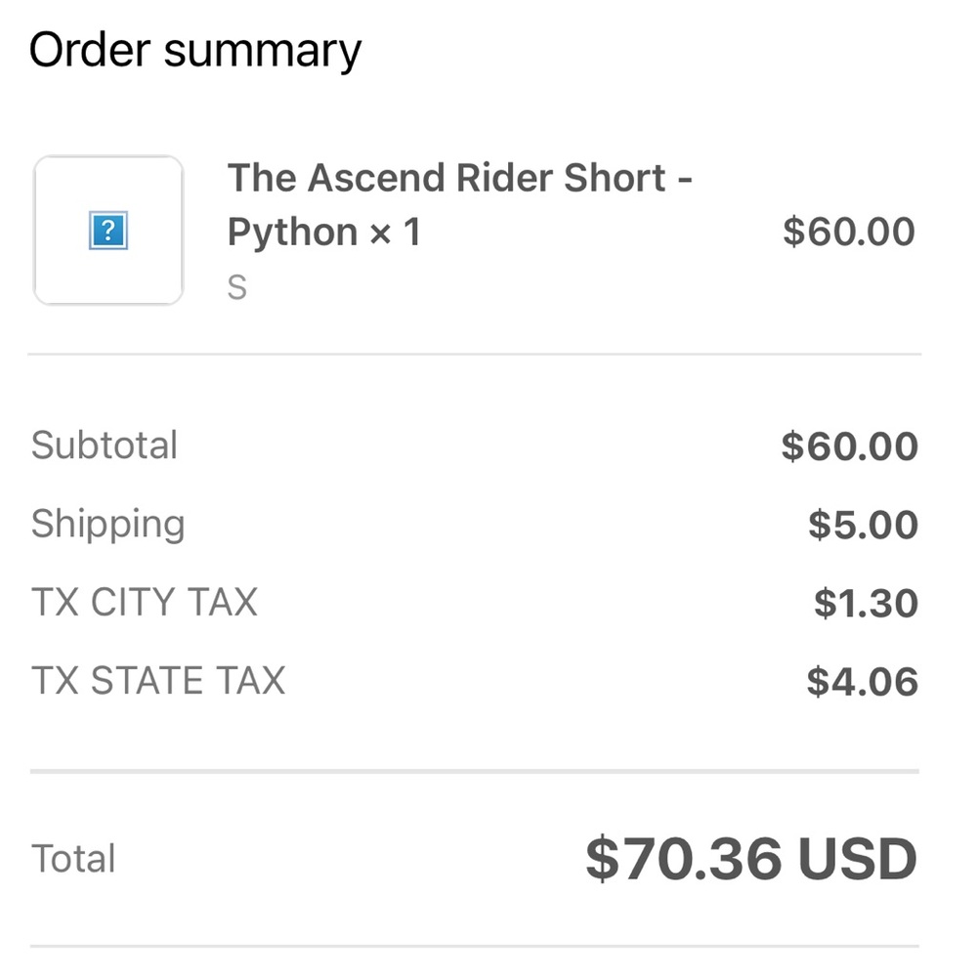
Task: Click the TX STATE TAX label
Action: point(158,680)
